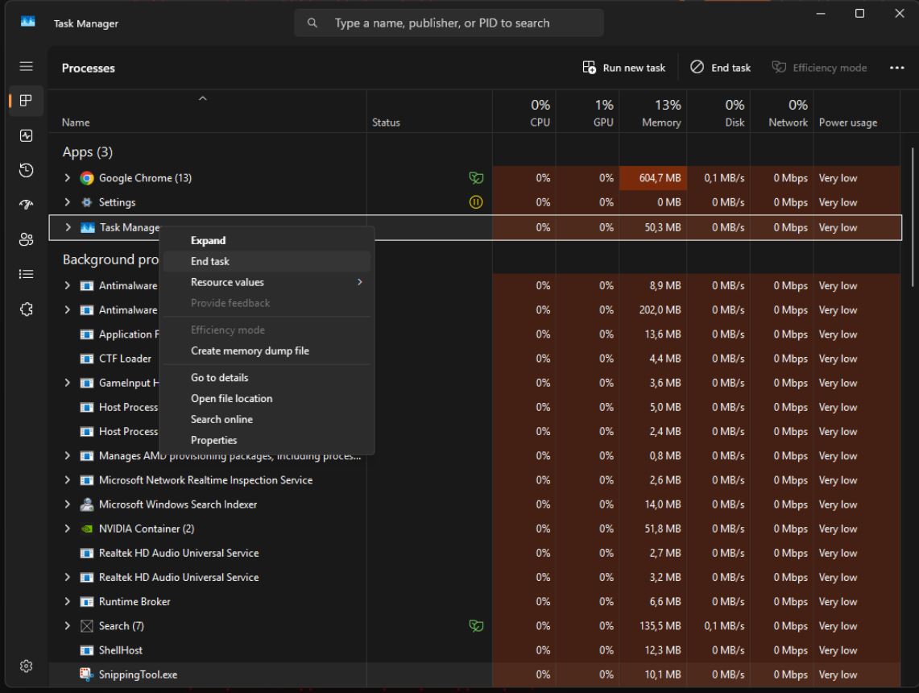Click the process search box

click(x=449, y=23)
